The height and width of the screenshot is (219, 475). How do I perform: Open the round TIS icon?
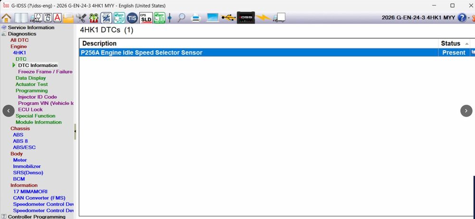(x=132, y=18)
